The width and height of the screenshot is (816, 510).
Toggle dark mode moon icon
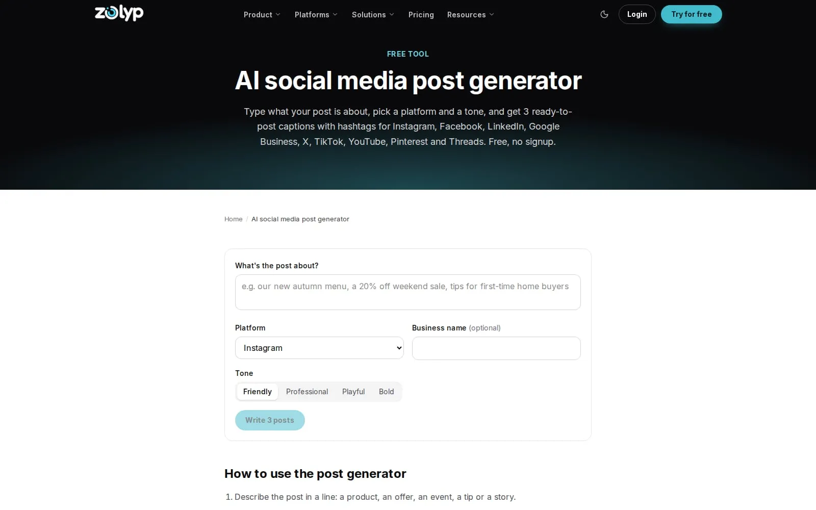(x=604, y=14)
